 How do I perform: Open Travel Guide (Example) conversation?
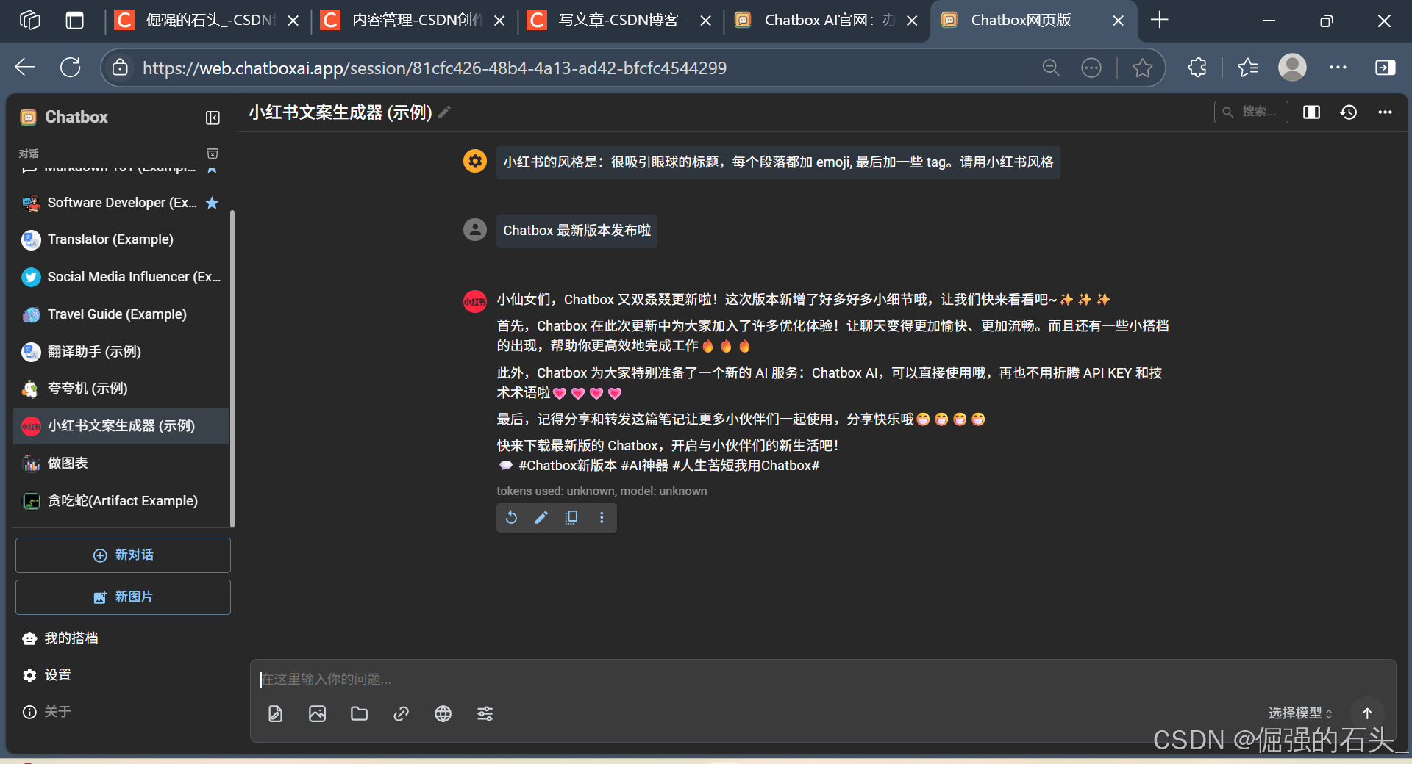pyautogui.click(x=121, y=314)
